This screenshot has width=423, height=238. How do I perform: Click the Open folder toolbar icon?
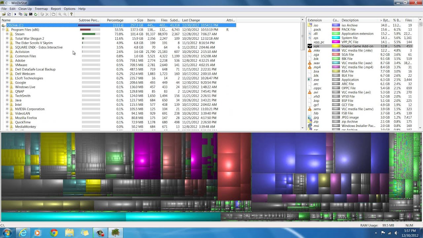(4, 14)
